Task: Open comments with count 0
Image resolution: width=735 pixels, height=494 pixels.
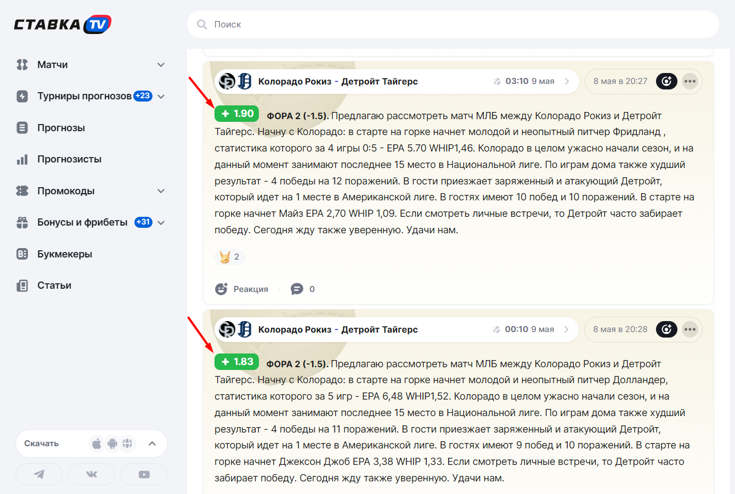Action: tap(303, 289)
